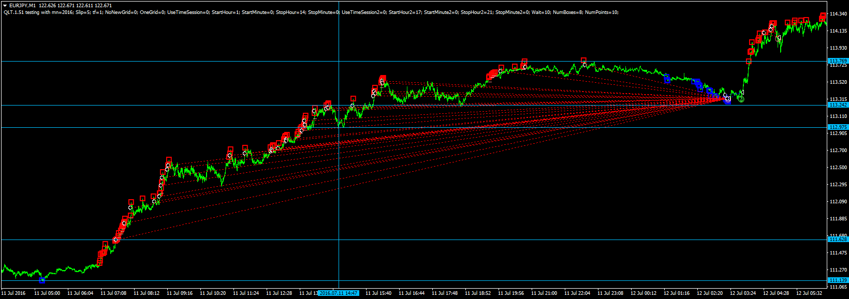Screen dimensions: 849x299
Task: Click the blue arrow marker near the 111.139 line
Action: coord(42,280)
